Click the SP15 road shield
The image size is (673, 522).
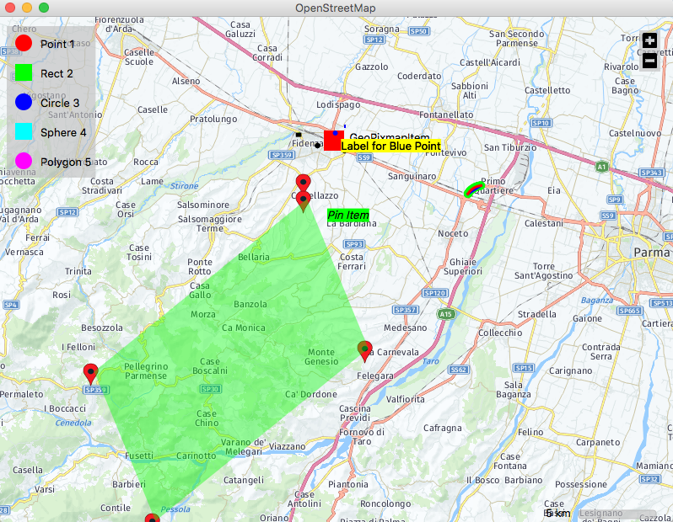(524, 368)
